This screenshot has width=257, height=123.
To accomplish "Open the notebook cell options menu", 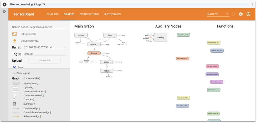I will [x=252, y=4].
